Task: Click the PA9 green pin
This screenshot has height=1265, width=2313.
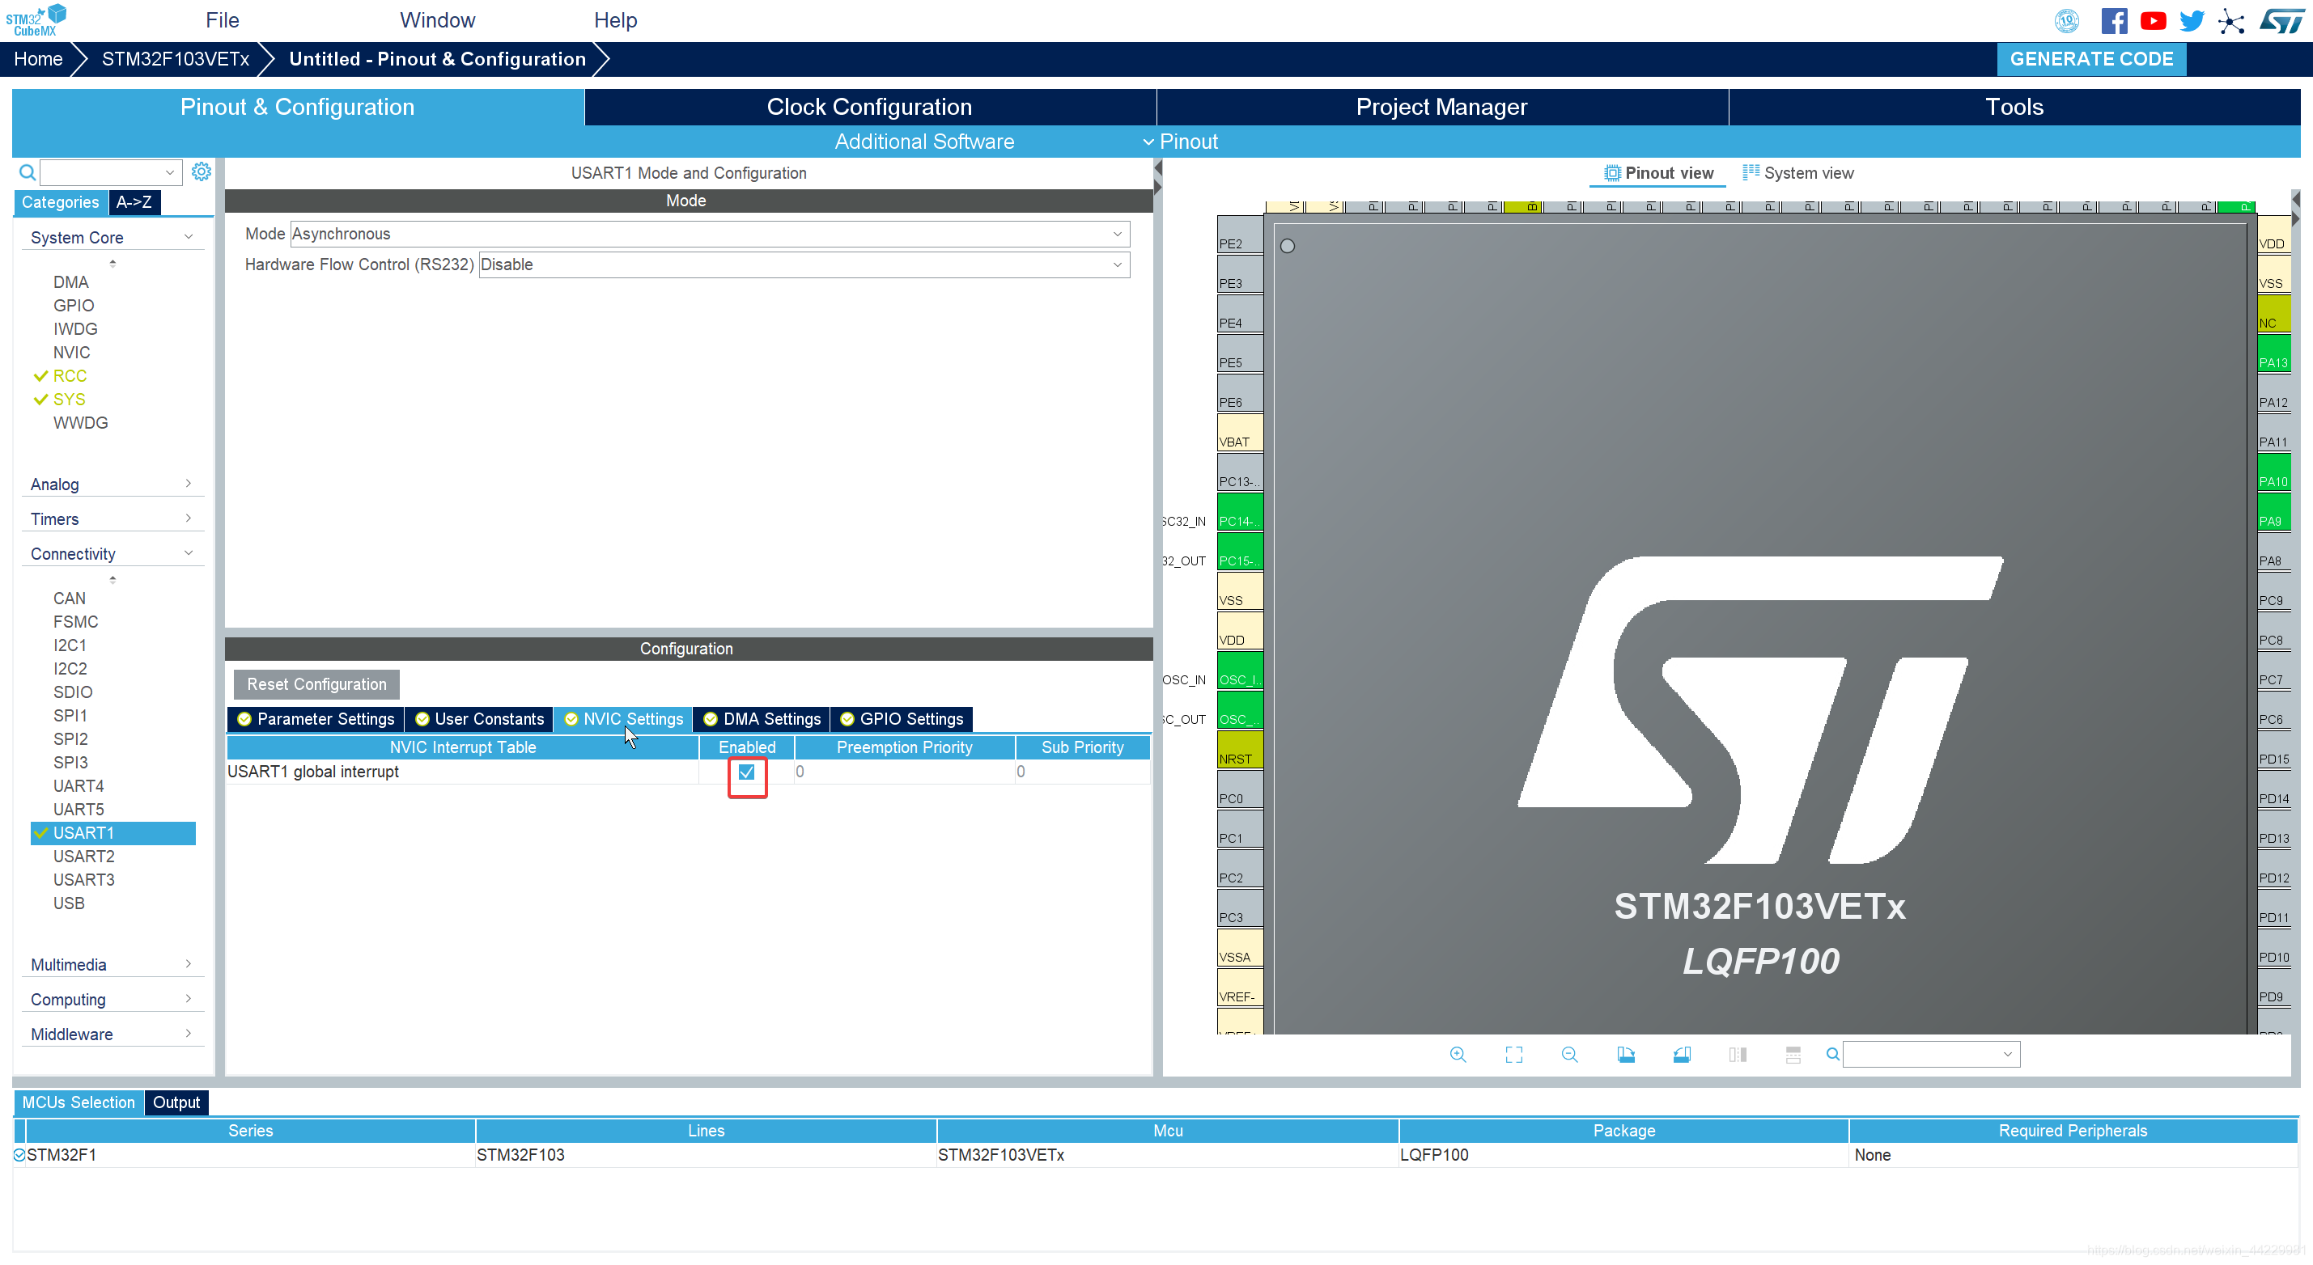Action: click(2273, 511)
